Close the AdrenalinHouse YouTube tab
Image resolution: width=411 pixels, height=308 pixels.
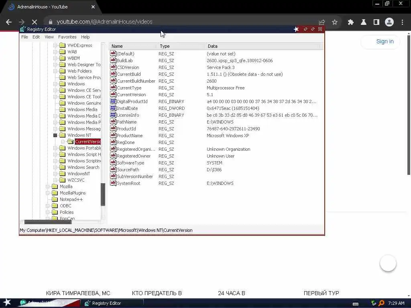click(93, 7)
